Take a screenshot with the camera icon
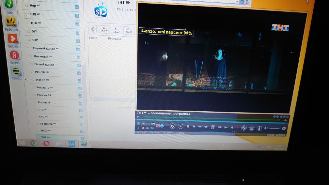 (153, 124)
